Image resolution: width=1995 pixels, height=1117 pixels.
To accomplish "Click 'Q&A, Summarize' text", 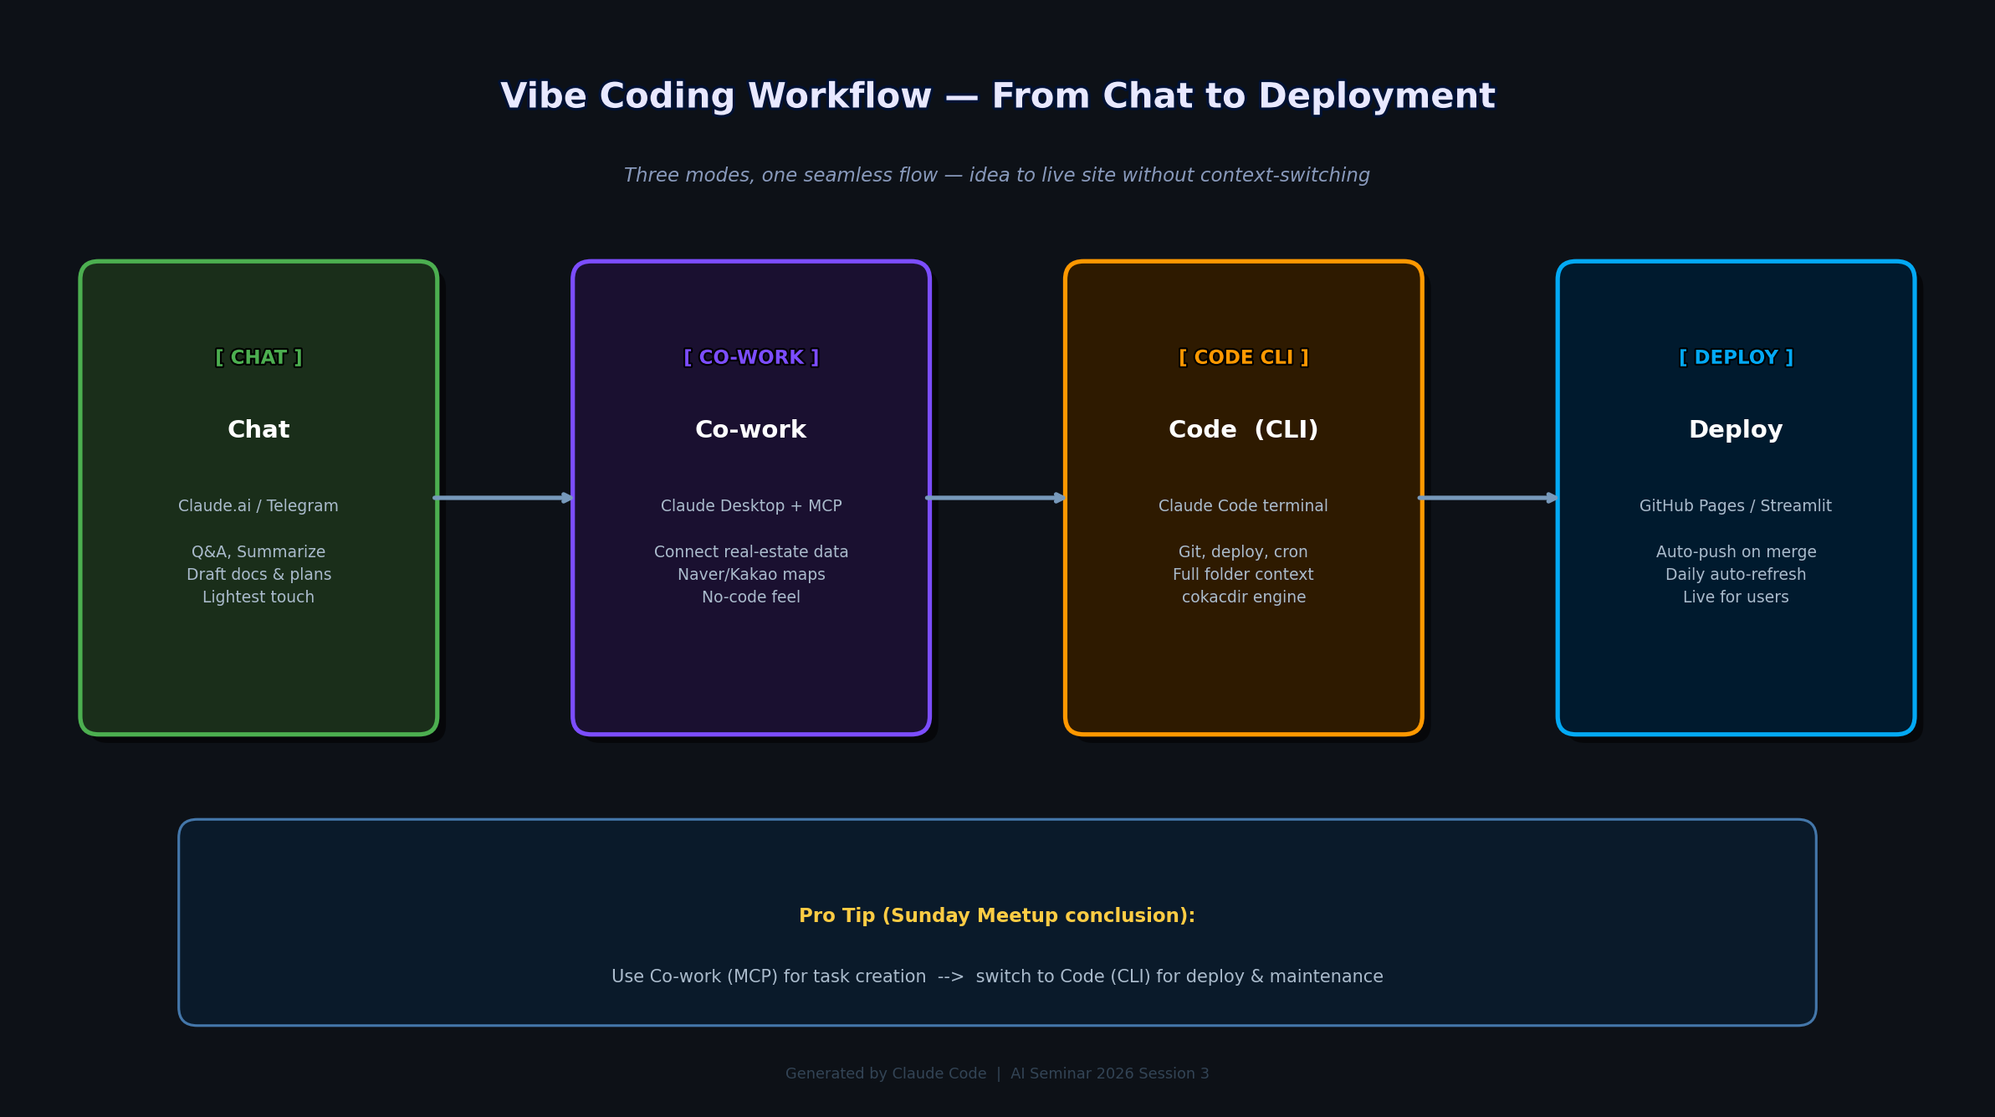I will pyautogui.click(x=258, y=551).
